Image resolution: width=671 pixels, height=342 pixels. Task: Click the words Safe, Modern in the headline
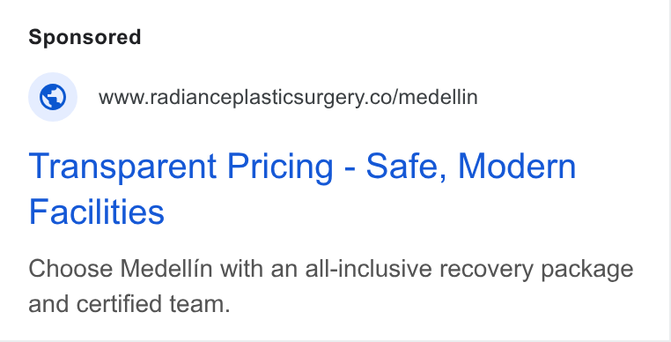coord(471,167)
